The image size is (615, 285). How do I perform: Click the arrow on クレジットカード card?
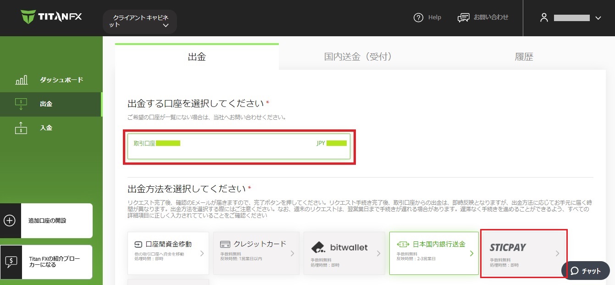click(293, 253)
